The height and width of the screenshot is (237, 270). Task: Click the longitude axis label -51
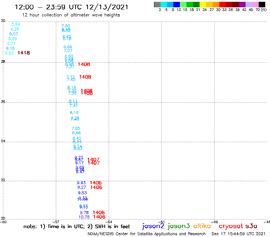(x=162, y=222)
